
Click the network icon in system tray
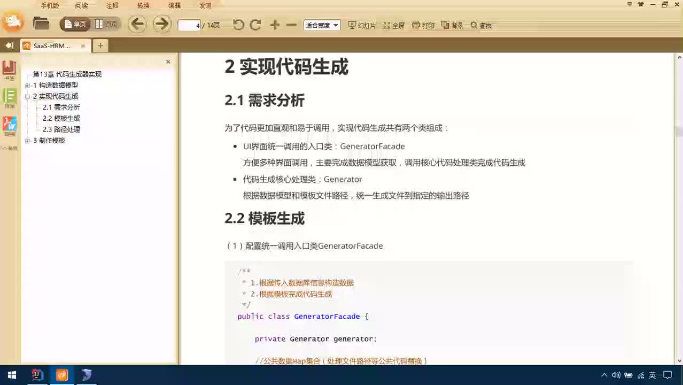pyautogui.click(x=641, y=375)
